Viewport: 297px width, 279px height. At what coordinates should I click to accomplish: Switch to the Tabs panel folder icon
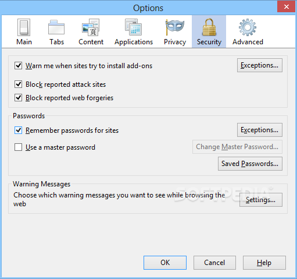pyautogui.click(x=56, y=27)
